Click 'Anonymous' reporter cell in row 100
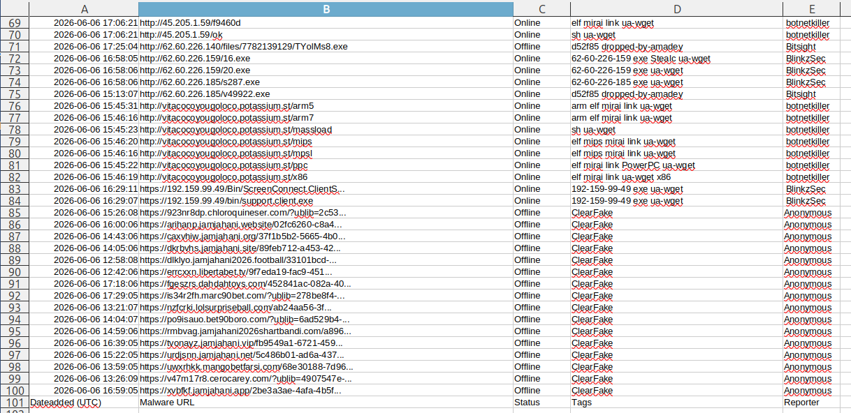The image size is (851, 413). [813, 391]
